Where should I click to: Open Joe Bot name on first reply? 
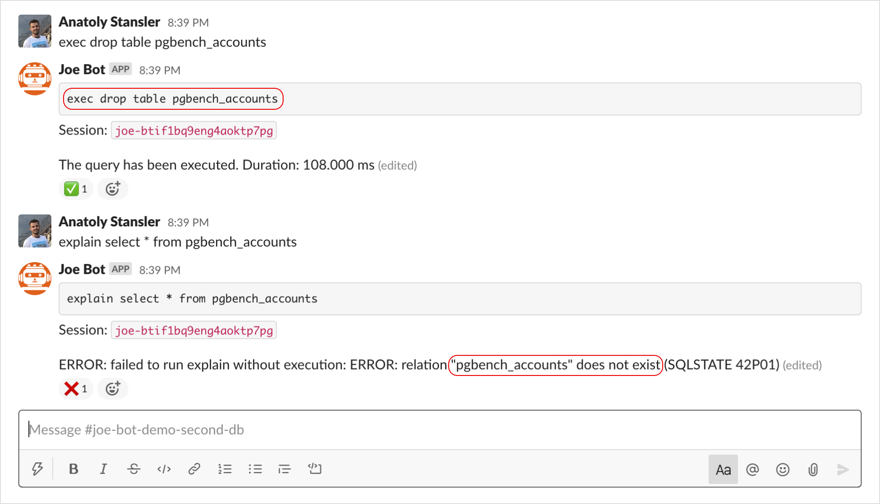pyautogui.click(x=82, y=70)
